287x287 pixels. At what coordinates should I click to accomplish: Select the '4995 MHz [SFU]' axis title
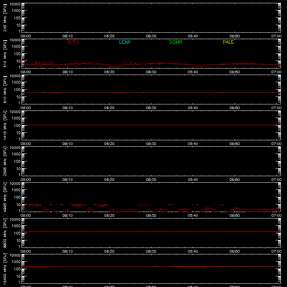click(x=5, y=197)
